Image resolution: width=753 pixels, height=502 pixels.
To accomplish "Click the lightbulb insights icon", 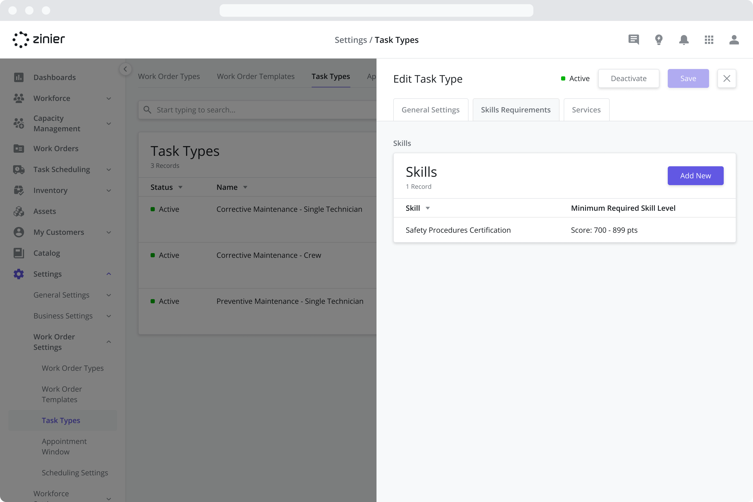I will click(659, 40).
